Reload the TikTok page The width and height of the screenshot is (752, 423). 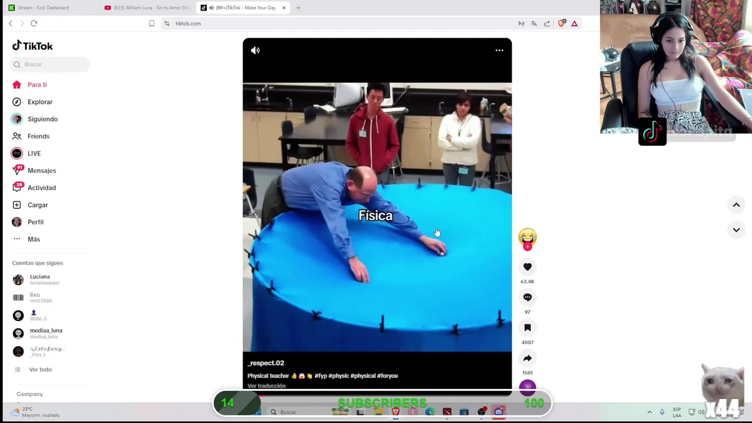(x=33, y=23)
